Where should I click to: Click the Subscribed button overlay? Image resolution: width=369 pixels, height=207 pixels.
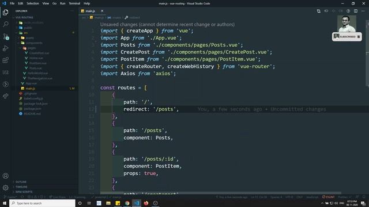[x=347, y=37]
